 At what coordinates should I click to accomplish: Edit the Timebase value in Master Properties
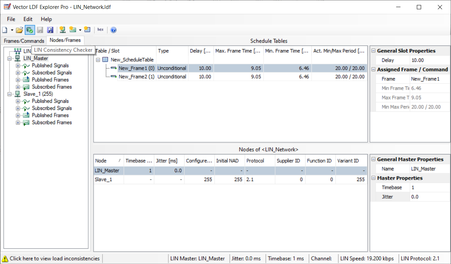click(x=430, y=188)
